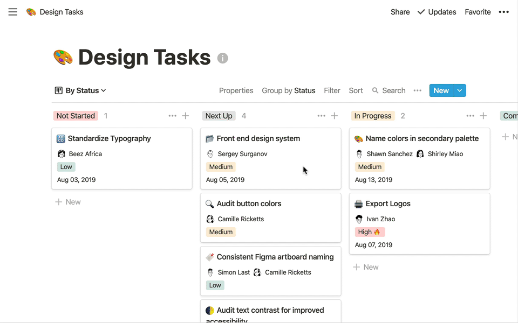Open the Filter menu
The width and height of the screenshot is (518, 323).
[332, 90]
